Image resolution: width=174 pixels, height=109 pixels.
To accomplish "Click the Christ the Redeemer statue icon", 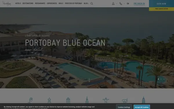I will (x=106, y=100).
